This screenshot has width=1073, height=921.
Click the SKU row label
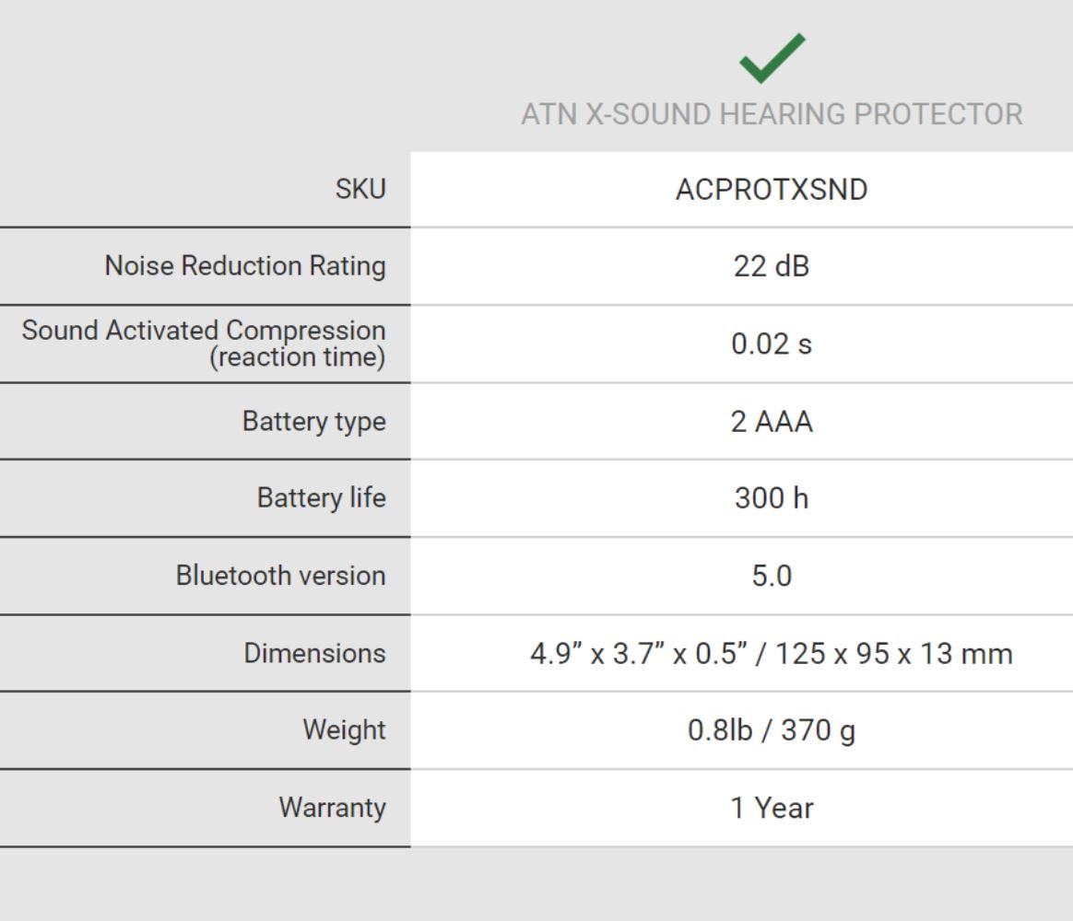pyautogui.click(x=360, y=190)
